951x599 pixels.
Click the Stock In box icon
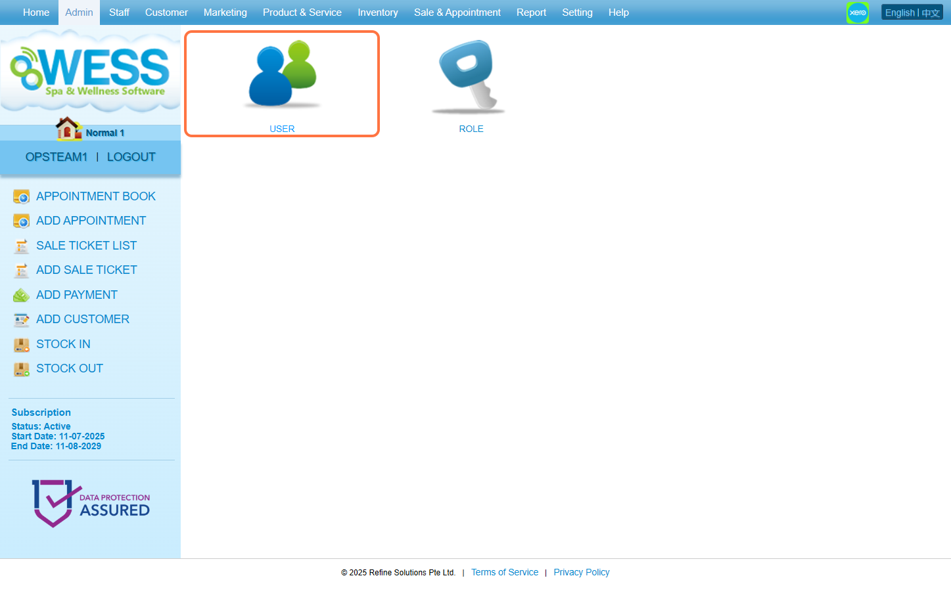[22, 345]
